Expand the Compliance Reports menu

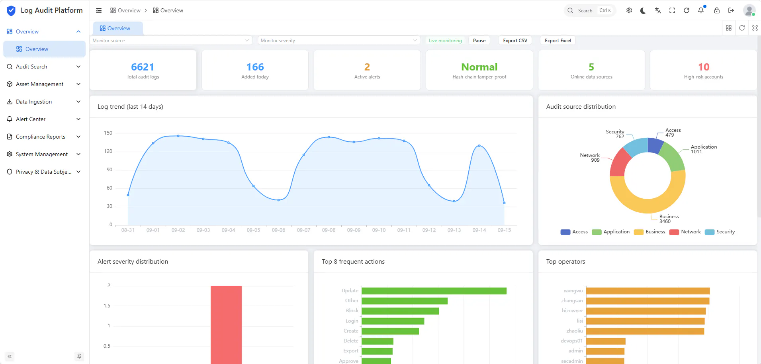44,137
